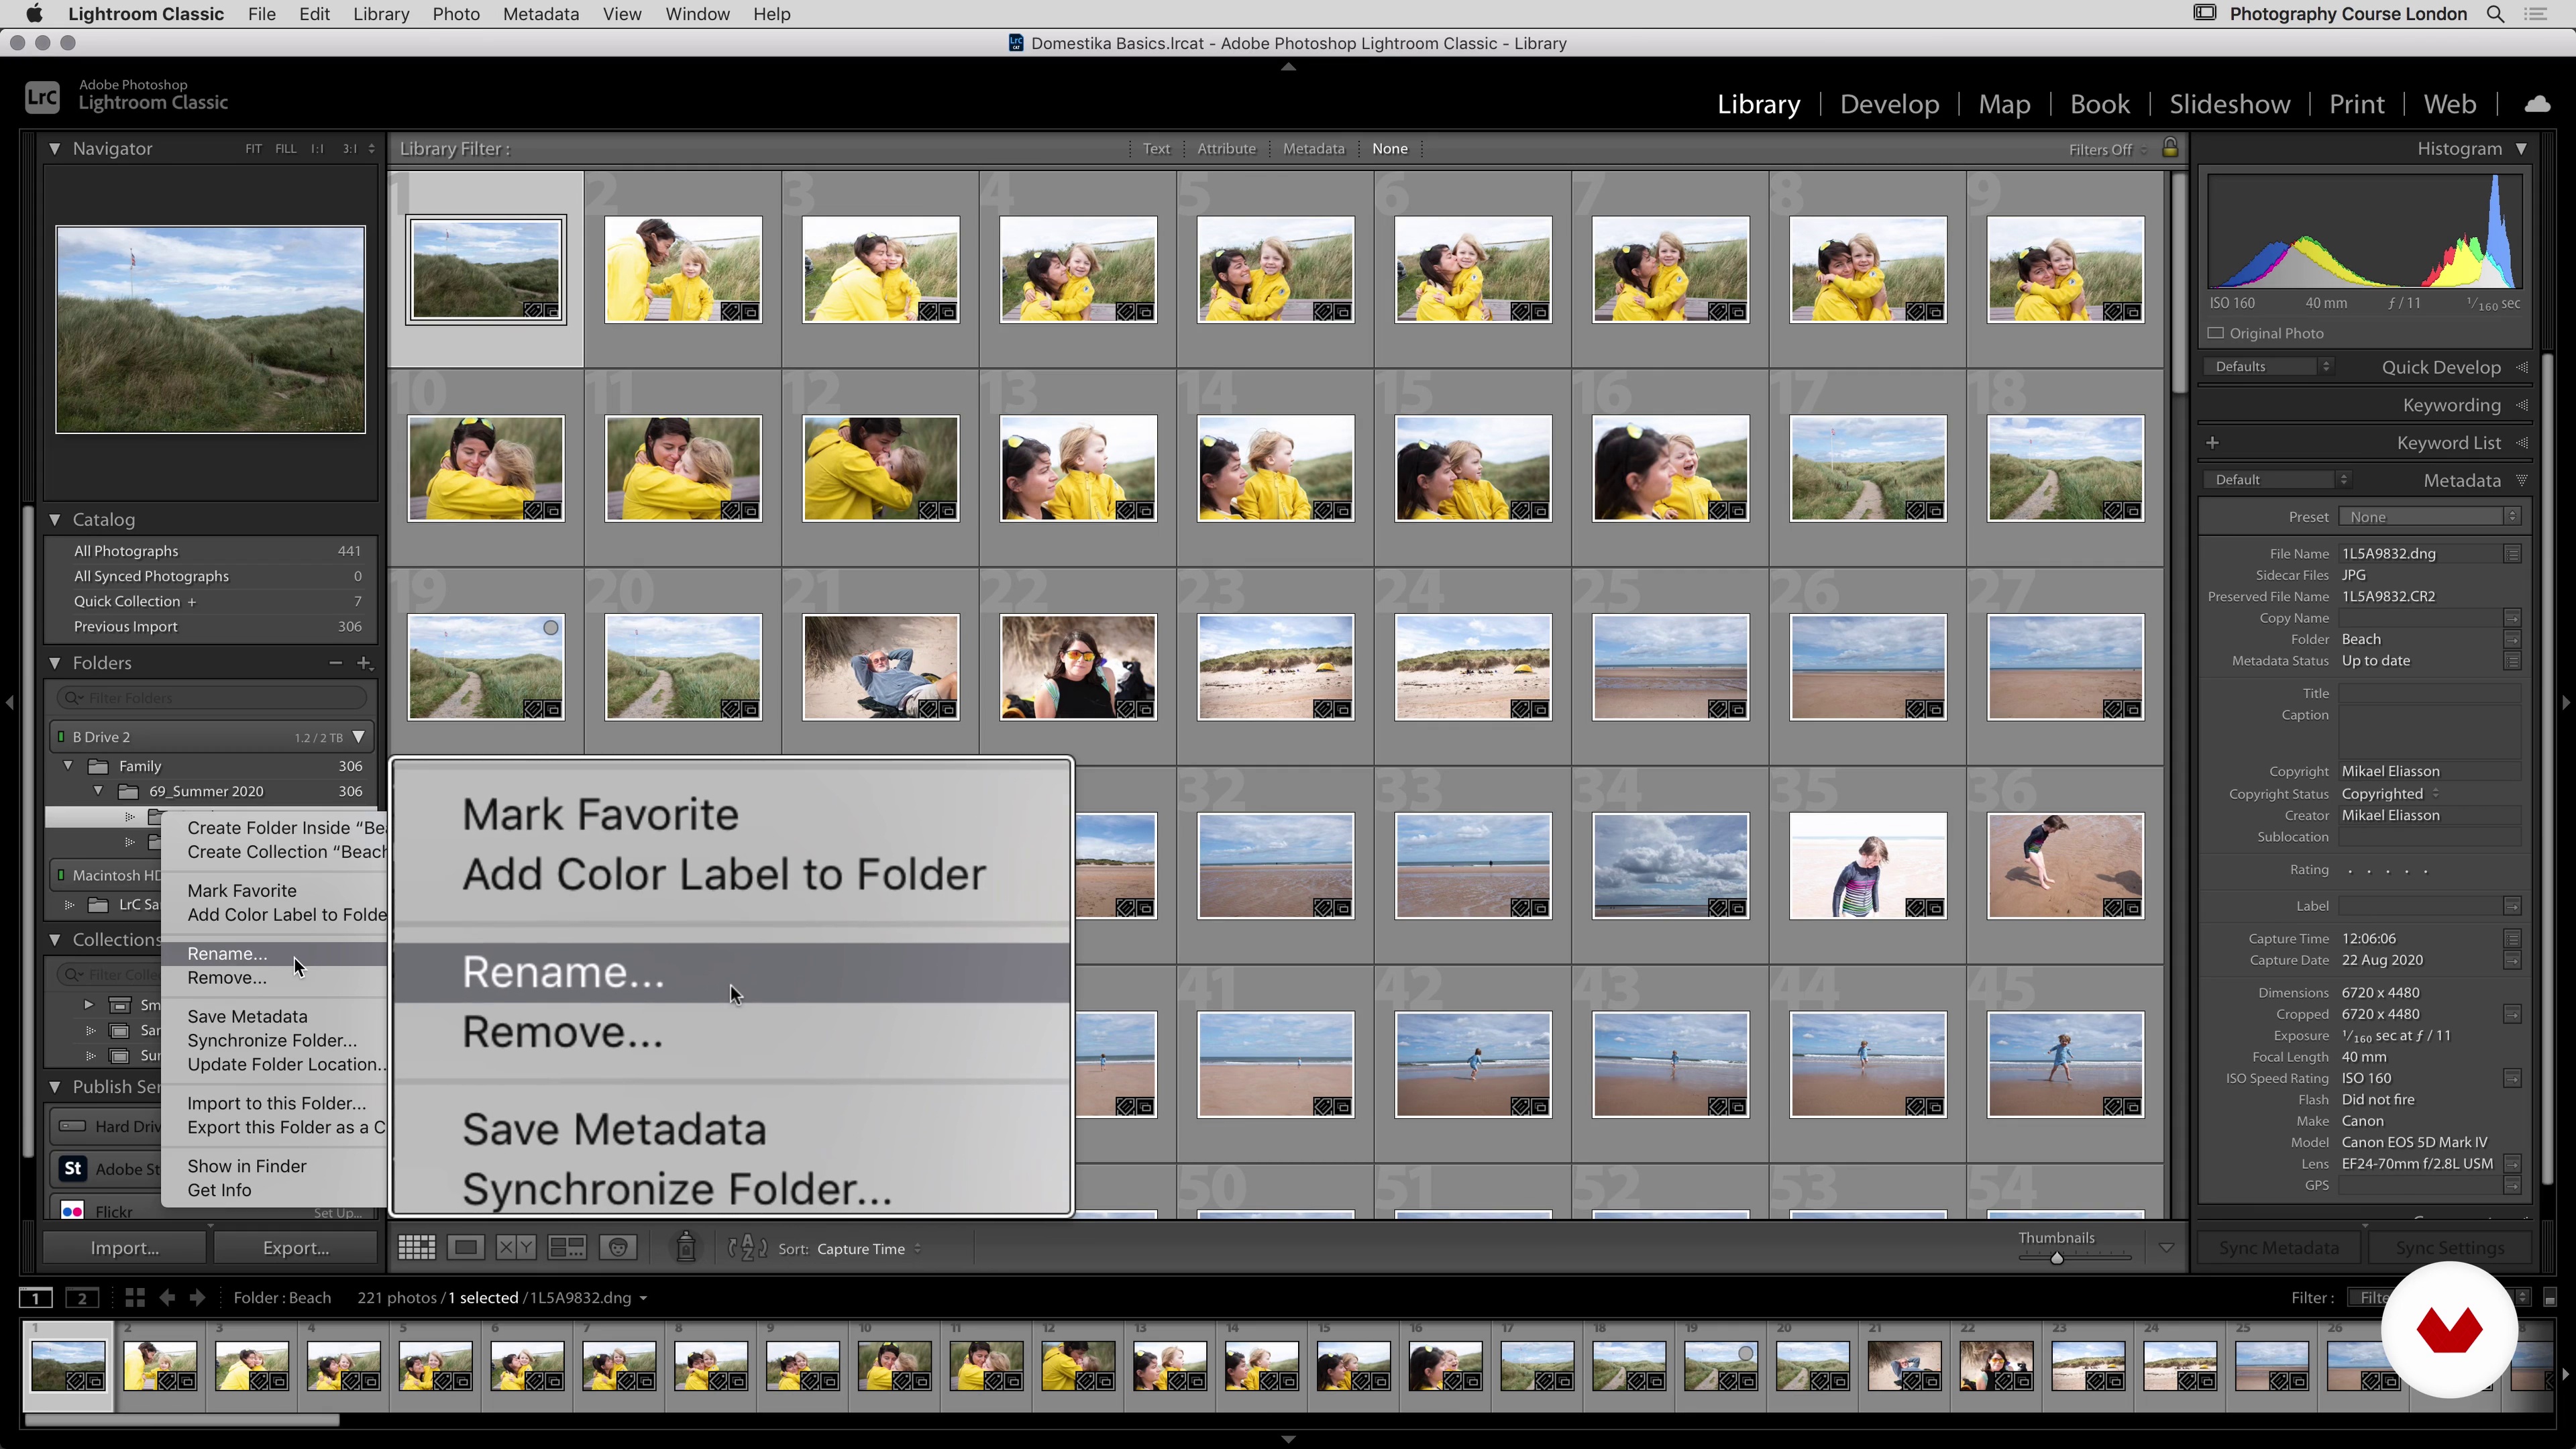Click the Lens field arrow button
2576x1449 pixels.
[x=2512, y=1163]
